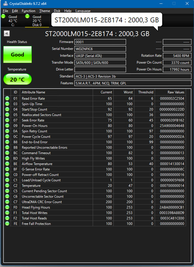The height and width of the screenshot is (267, 194).
Task: Click the Threshold column header
Action: click(x=145, y=92)
